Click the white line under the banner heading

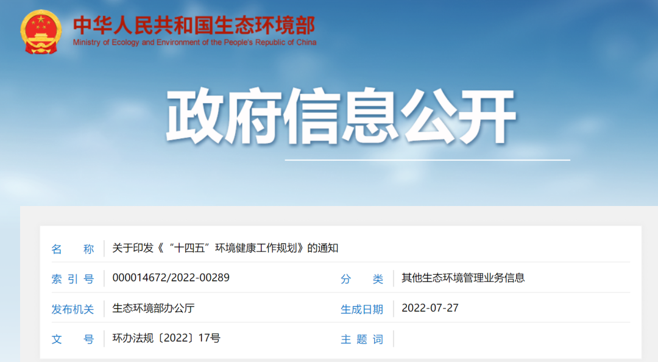[426, 160]
